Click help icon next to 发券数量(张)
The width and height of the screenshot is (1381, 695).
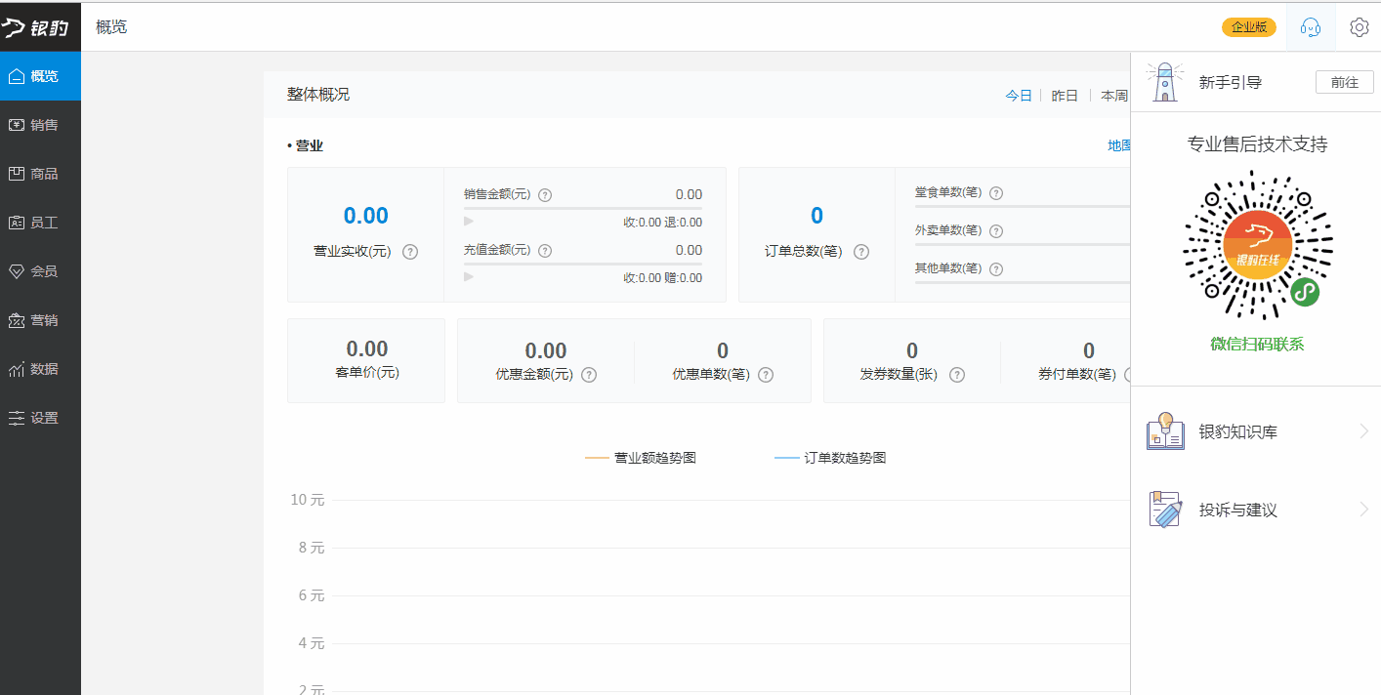coord(957,375)
